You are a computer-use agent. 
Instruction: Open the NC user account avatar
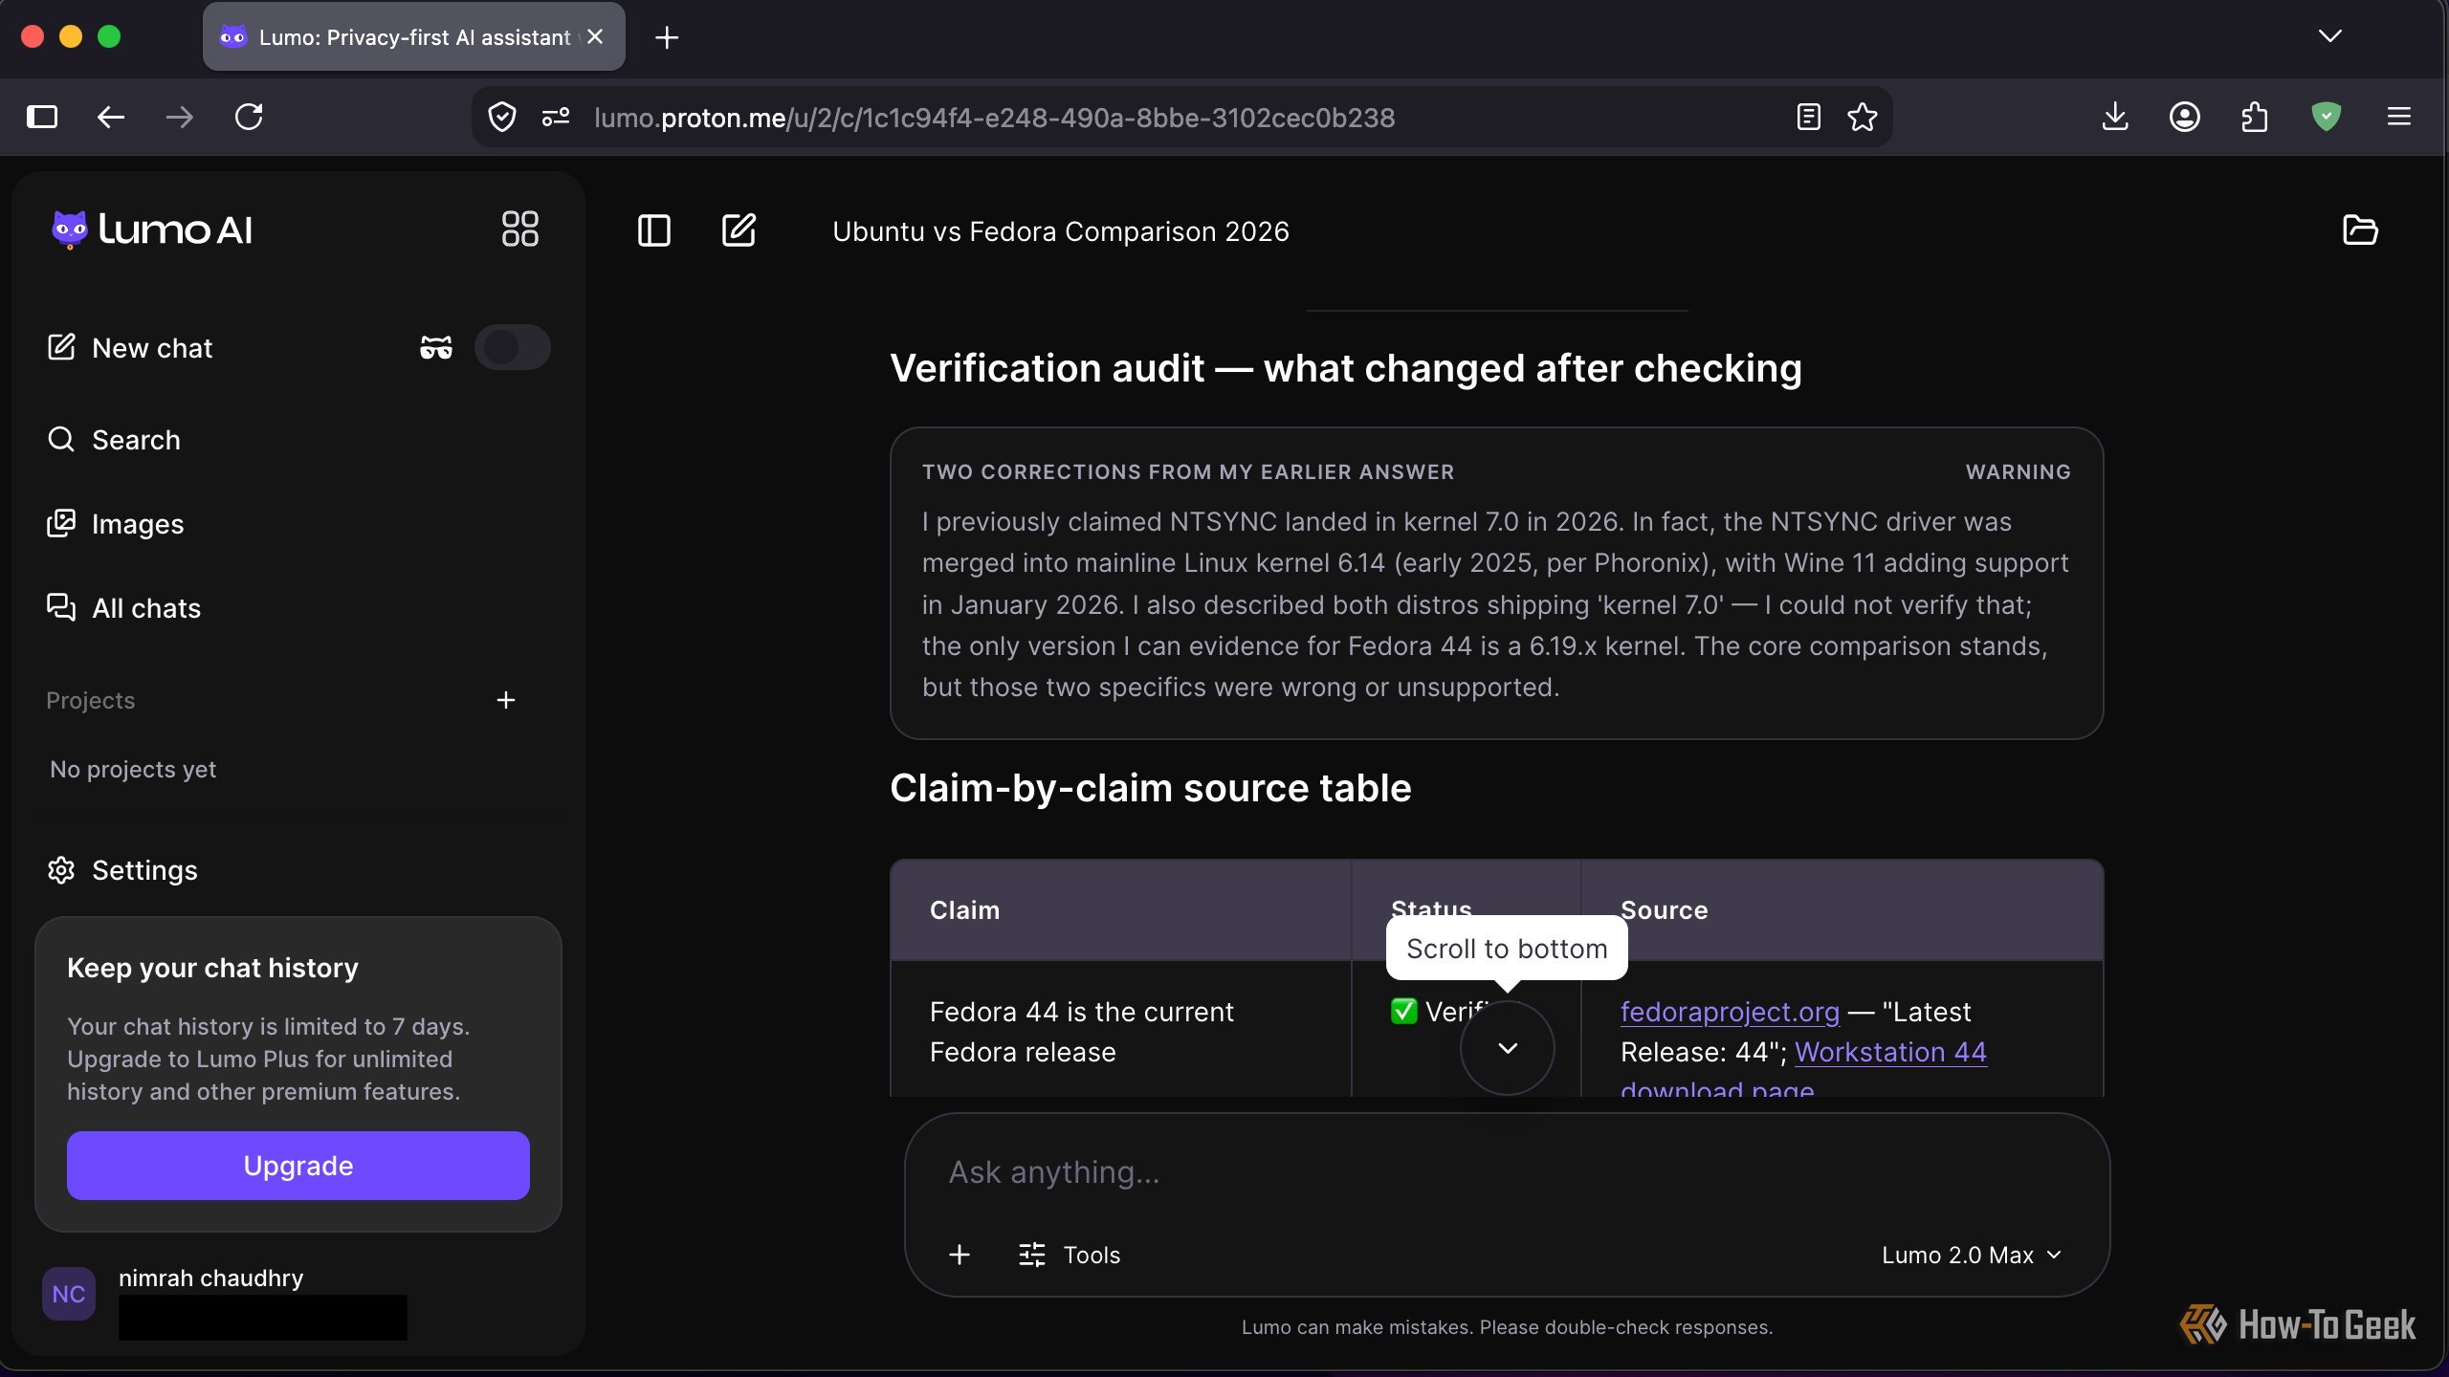(x=69, y=1294)
